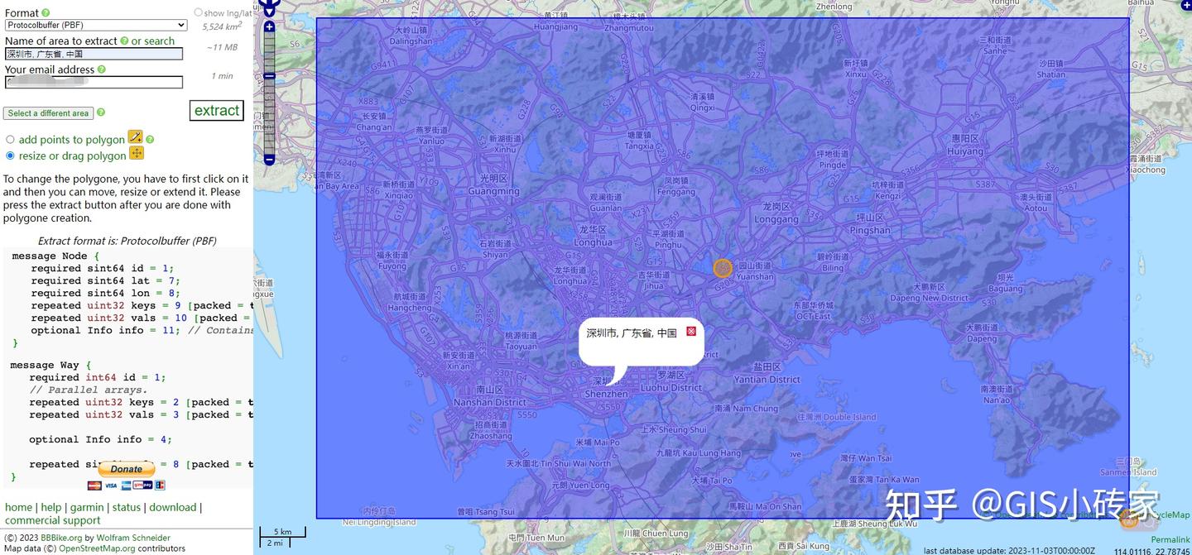Viewport: 1192px width, 555px height.
Task: Click the 1 min time estimate text
Action: (x=222, y=76)
